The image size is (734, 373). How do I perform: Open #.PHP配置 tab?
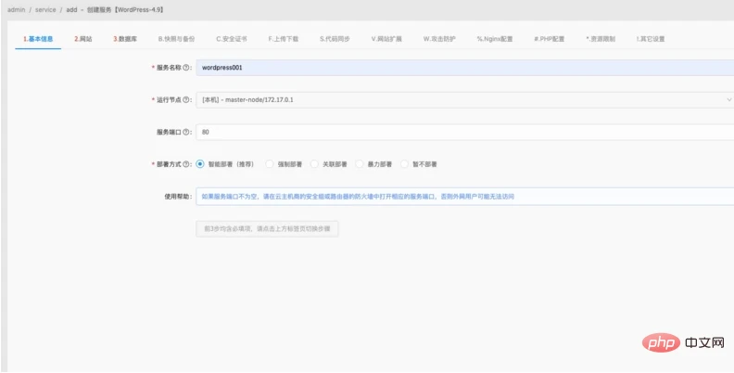[549, 39]
